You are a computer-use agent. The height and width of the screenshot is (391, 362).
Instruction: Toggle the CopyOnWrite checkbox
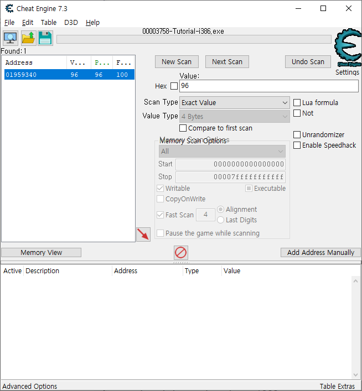pos(161,199)
